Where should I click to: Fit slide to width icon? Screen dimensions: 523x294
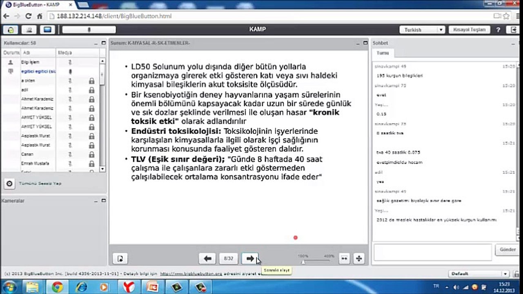pos(344,258)
